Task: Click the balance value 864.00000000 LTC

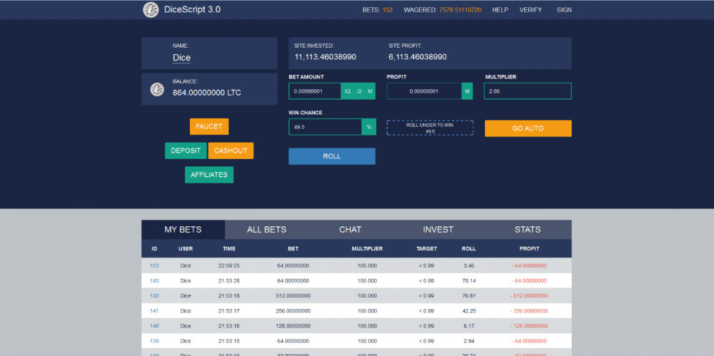Action: coord(207,93)
